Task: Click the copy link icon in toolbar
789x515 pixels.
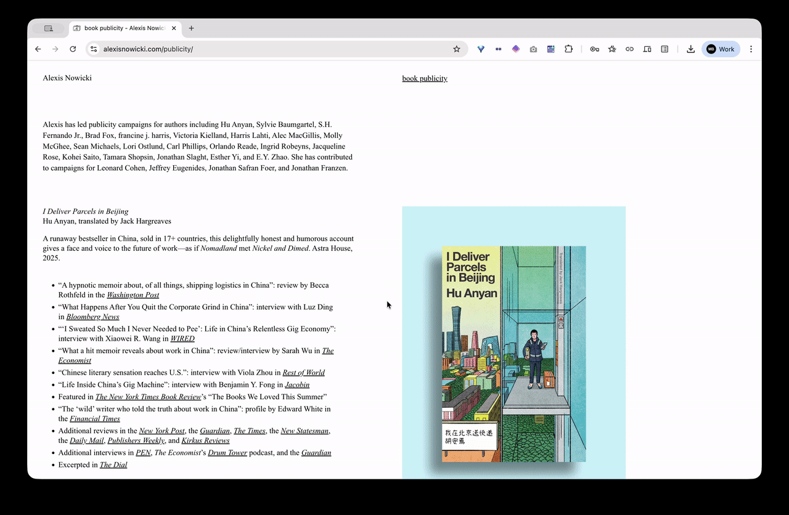Action: 629,49
